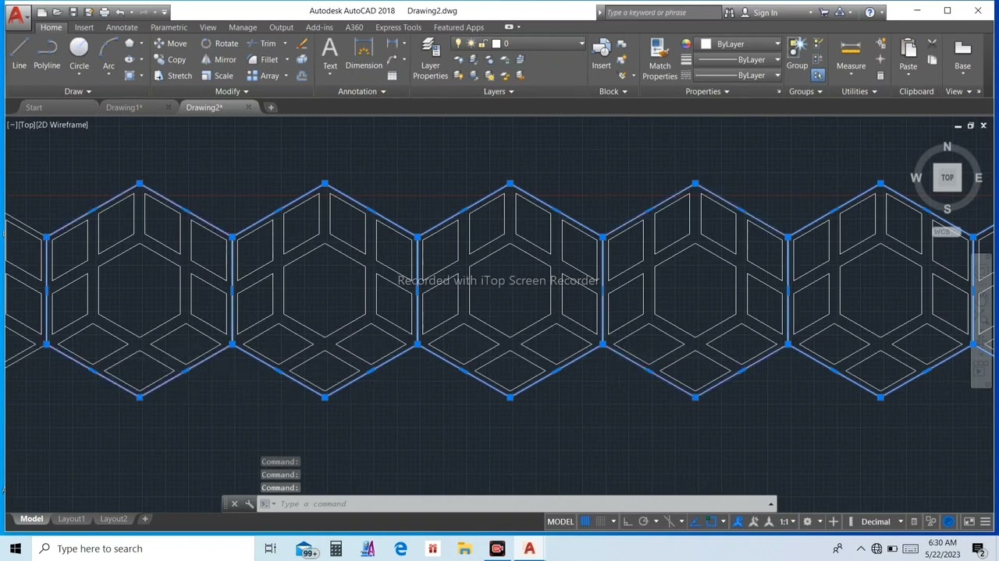
Task: Click the Move tool
Action: click(x=170, y=44)
